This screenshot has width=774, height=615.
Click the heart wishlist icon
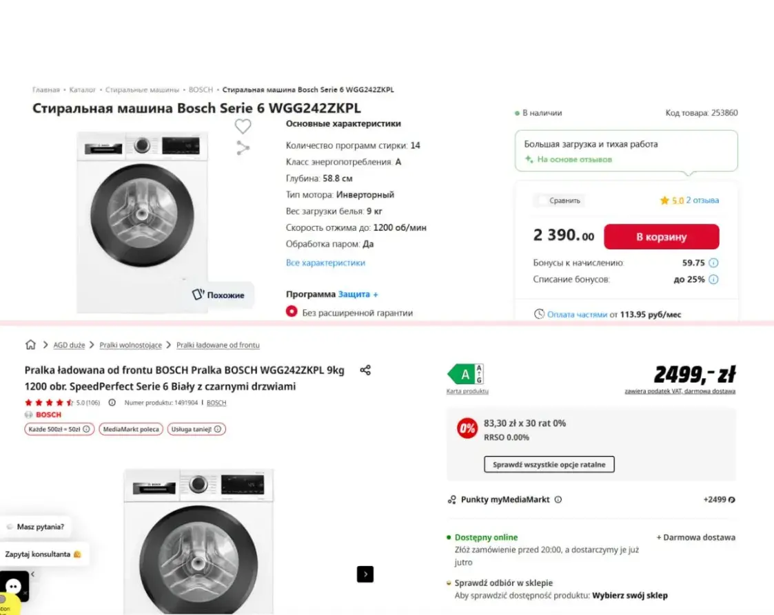[x=243, y=126]
